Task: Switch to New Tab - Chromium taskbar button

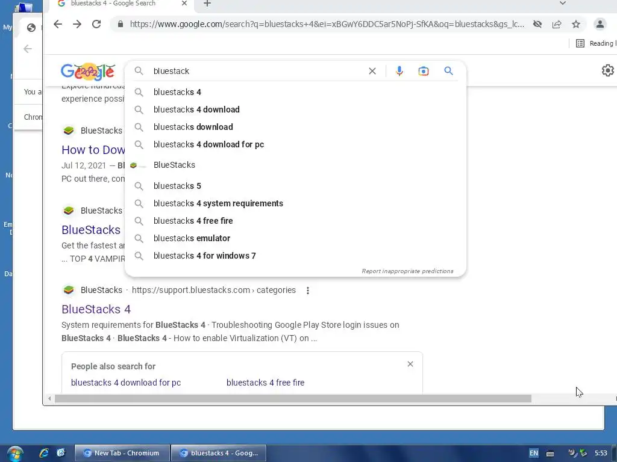Action: tap(122, 453)
